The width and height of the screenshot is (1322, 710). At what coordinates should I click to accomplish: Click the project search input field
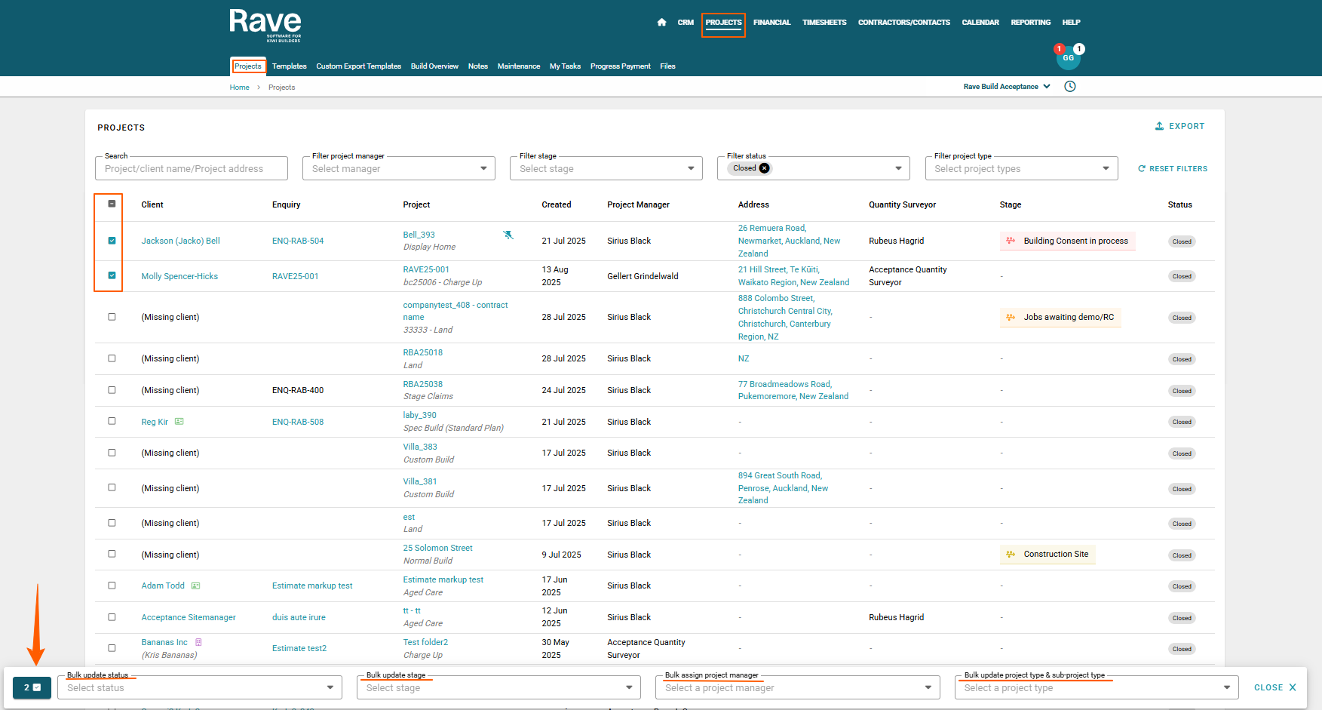point(192,168)
